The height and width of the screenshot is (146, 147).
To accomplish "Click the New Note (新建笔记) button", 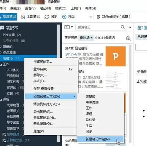I will point(9,17).
